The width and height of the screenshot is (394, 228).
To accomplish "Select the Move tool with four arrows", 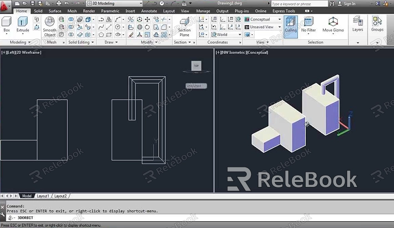I will pyautogui.click(x=147, y=19).
